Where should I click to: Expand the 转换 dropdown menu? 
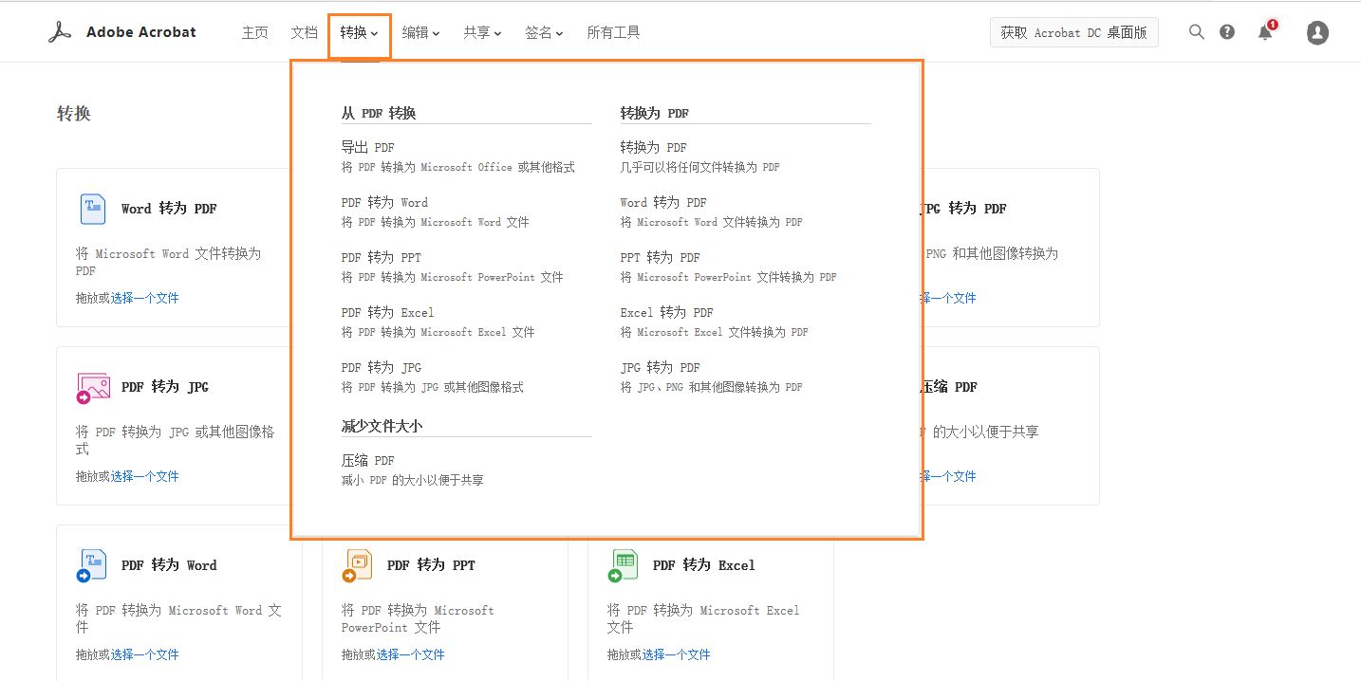click(x=360, y=33)
